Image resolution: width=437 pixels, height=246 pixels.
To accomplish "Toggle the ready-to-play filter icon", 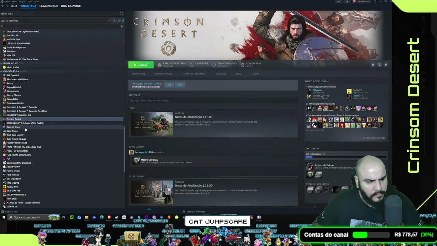I will (123, 20).
